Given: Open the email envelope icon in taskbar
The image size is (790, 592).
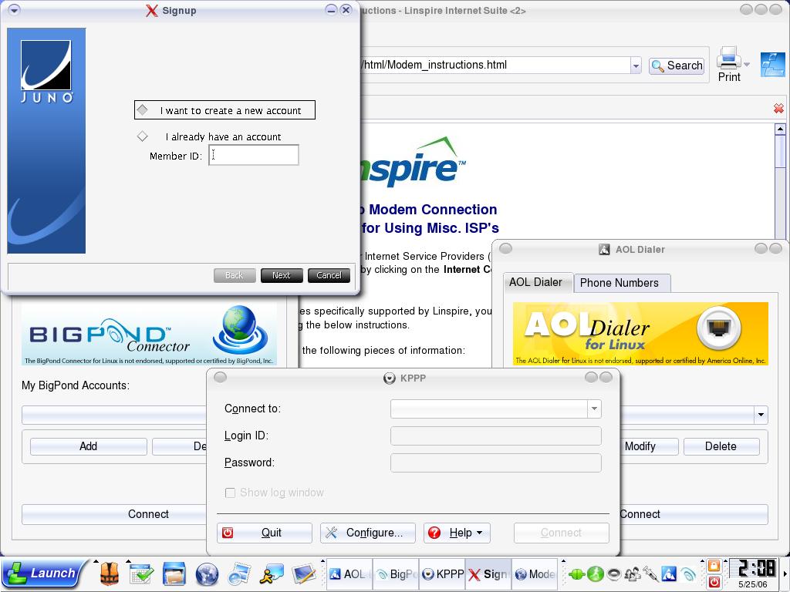Looking at the screenshot, I should [239, 573].
